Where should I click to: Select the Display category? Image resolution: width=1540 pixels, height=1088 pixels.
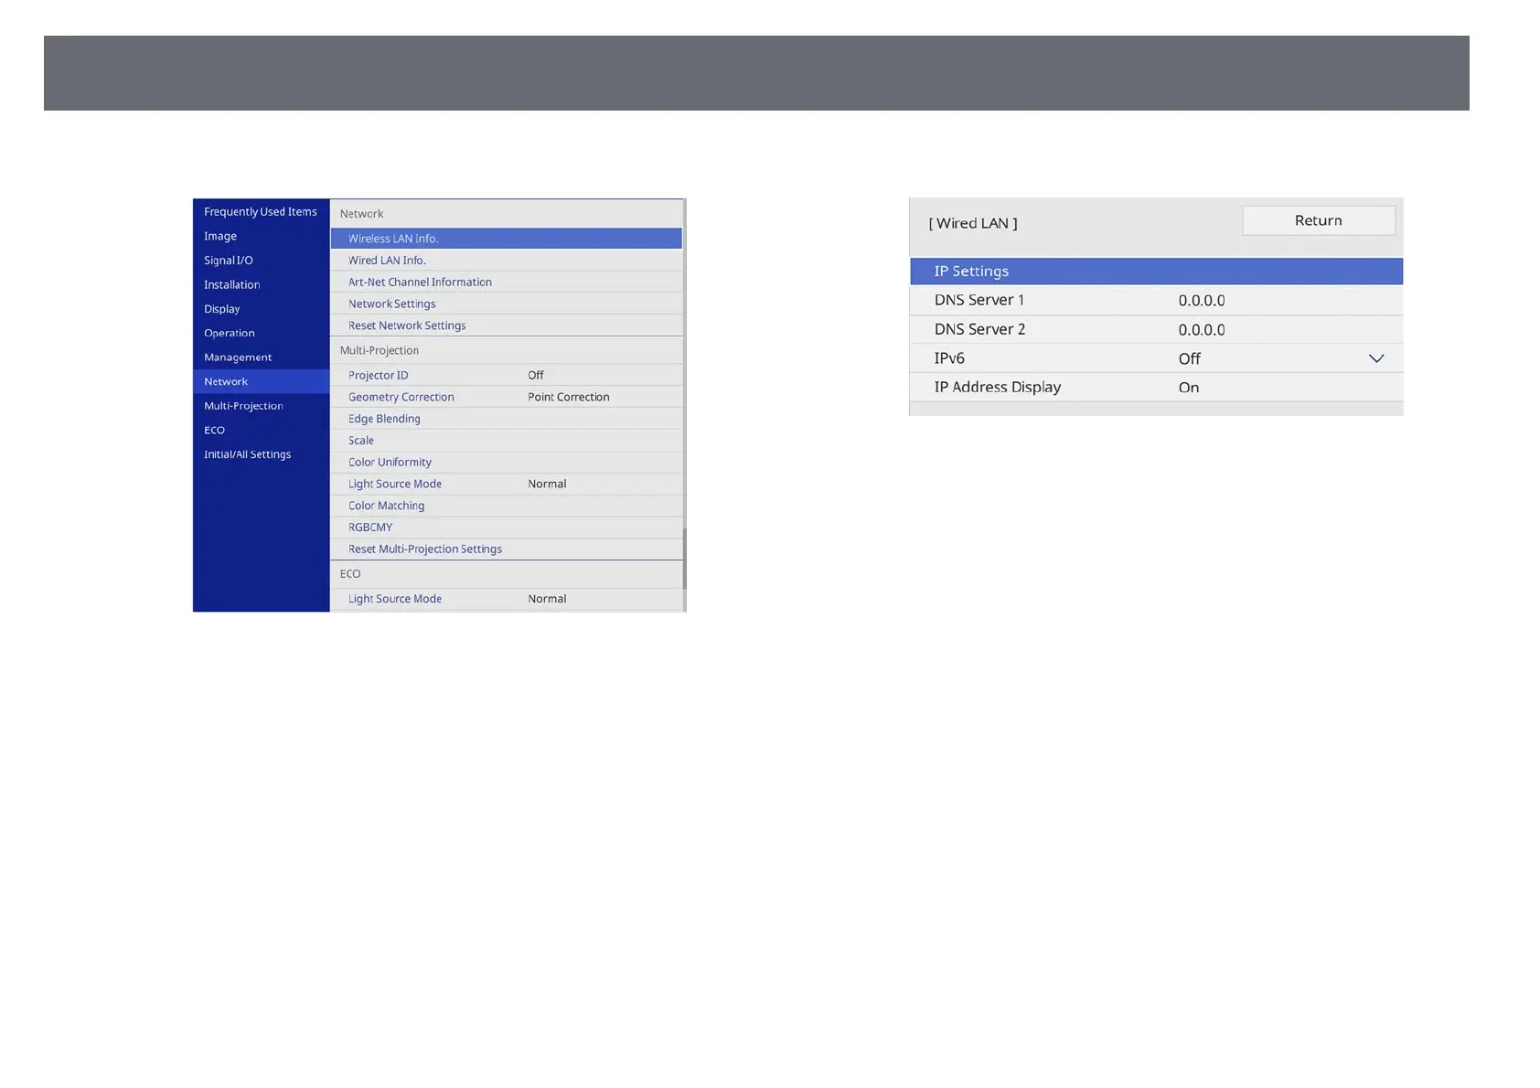tap(261, 308)
